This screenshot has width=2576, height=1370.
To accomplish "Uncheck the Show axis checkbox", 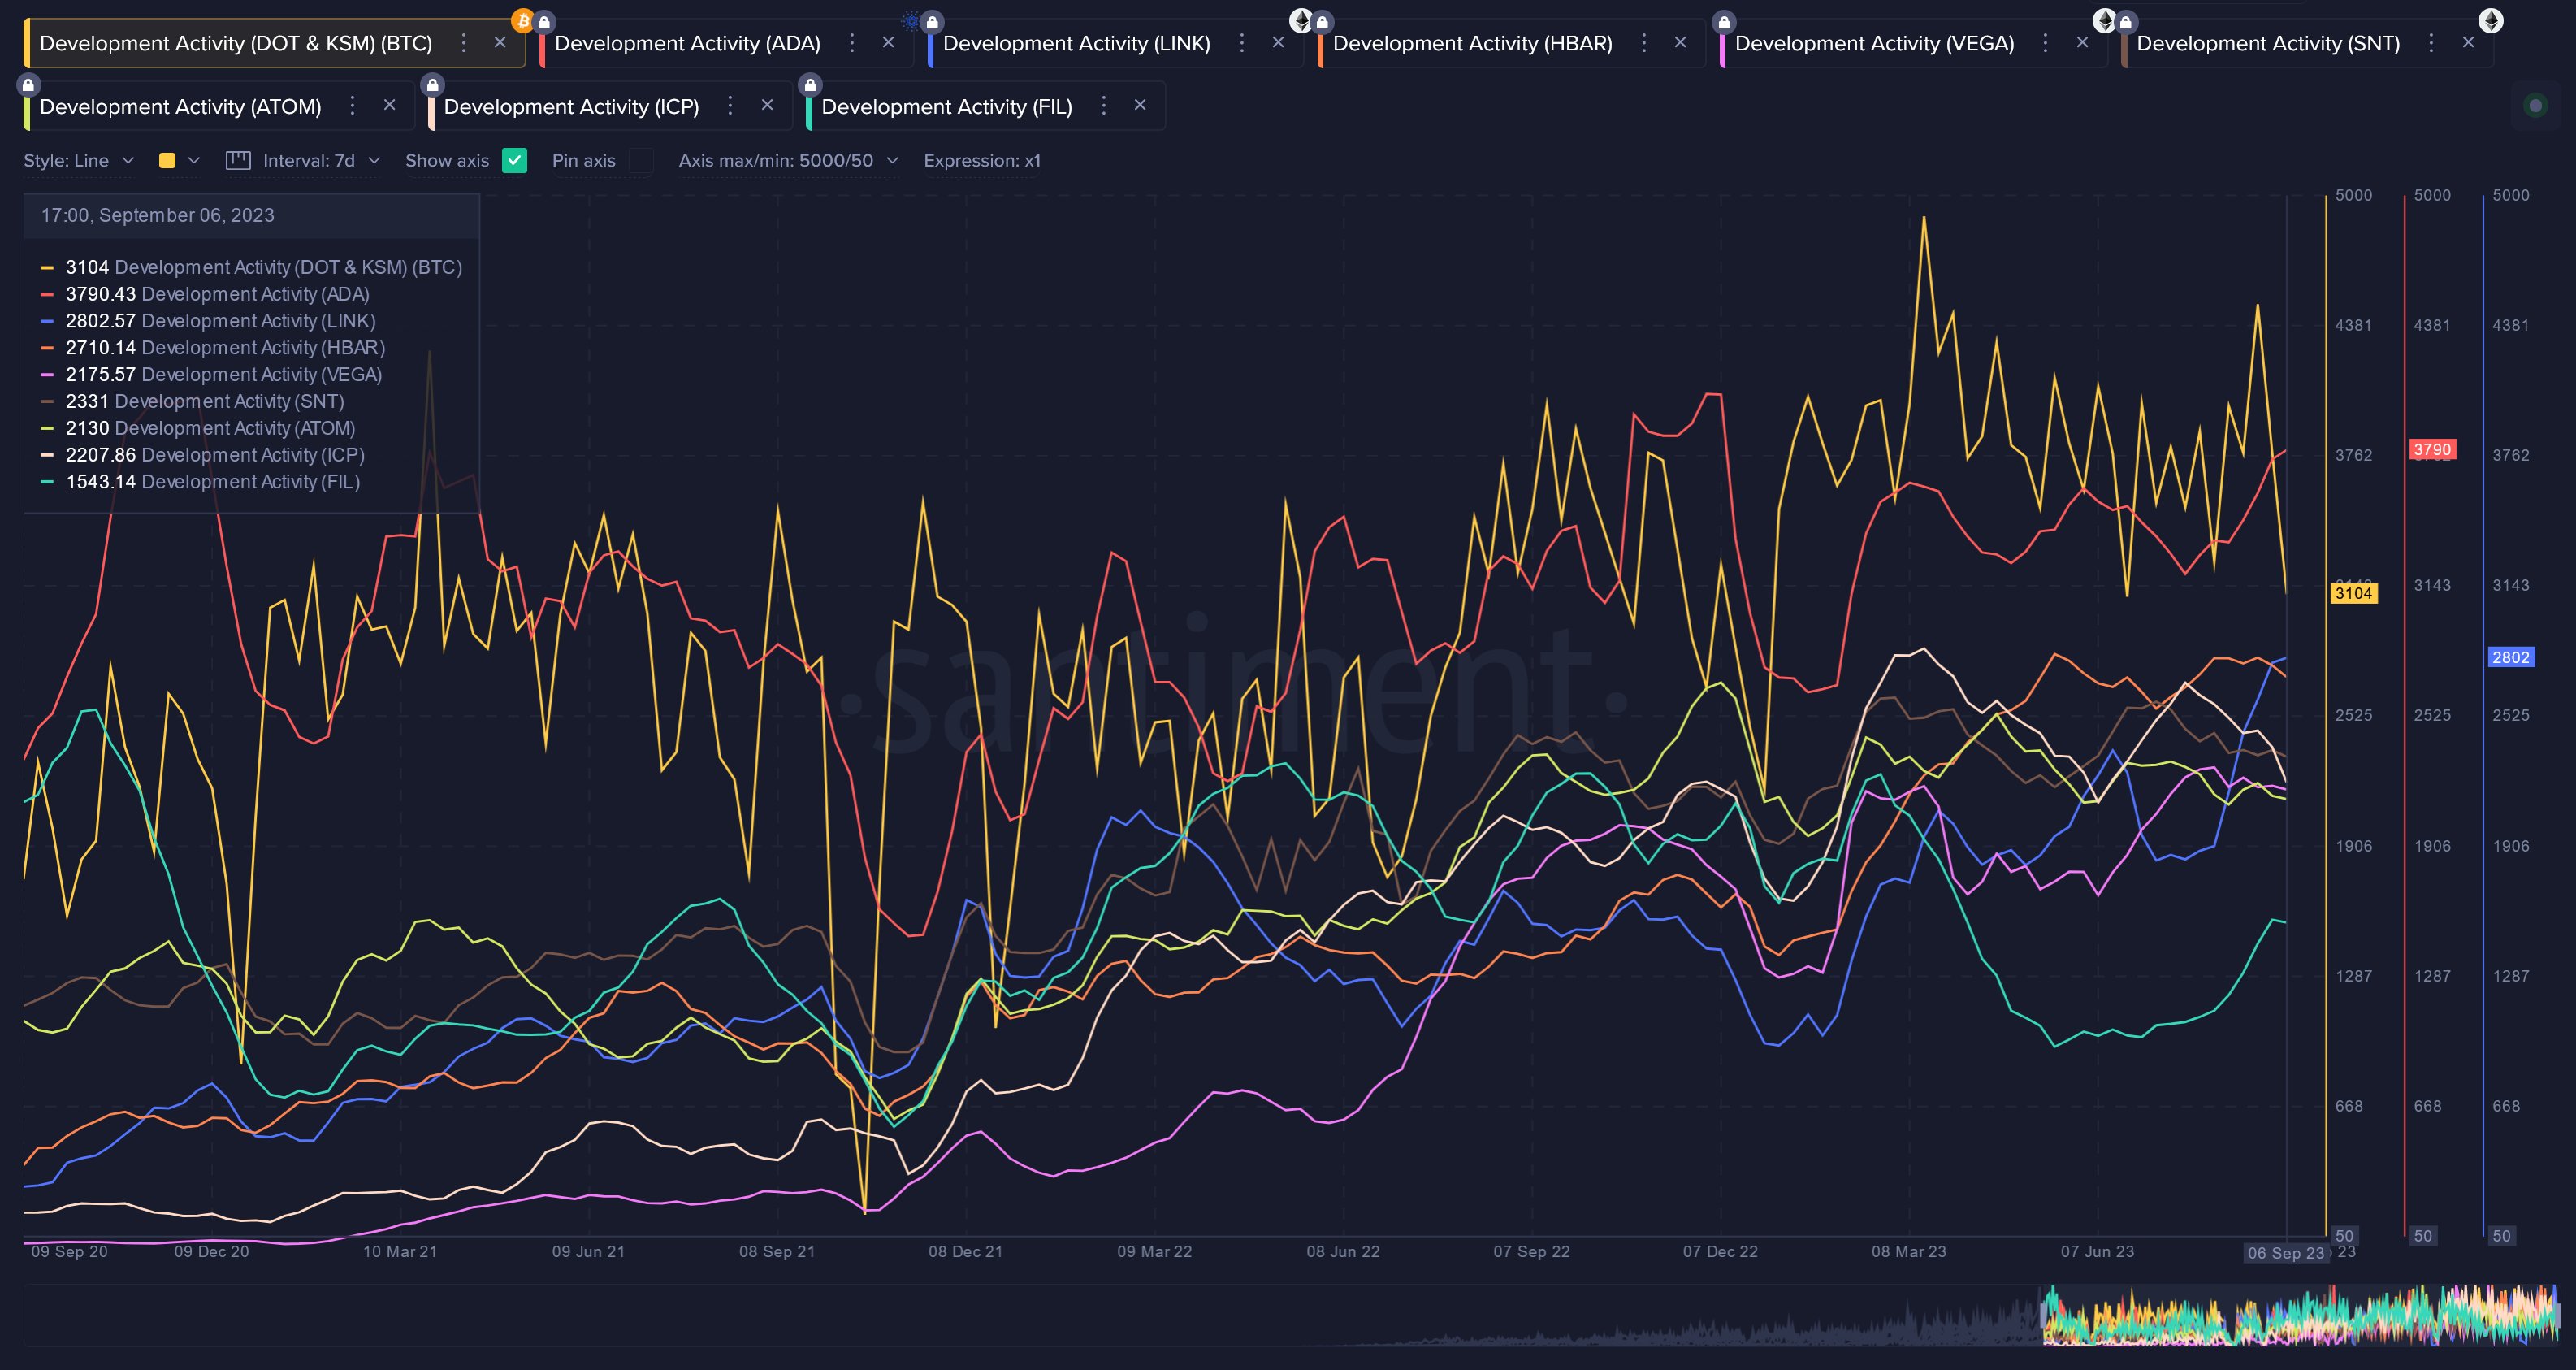I will click(x=514, y=160).
